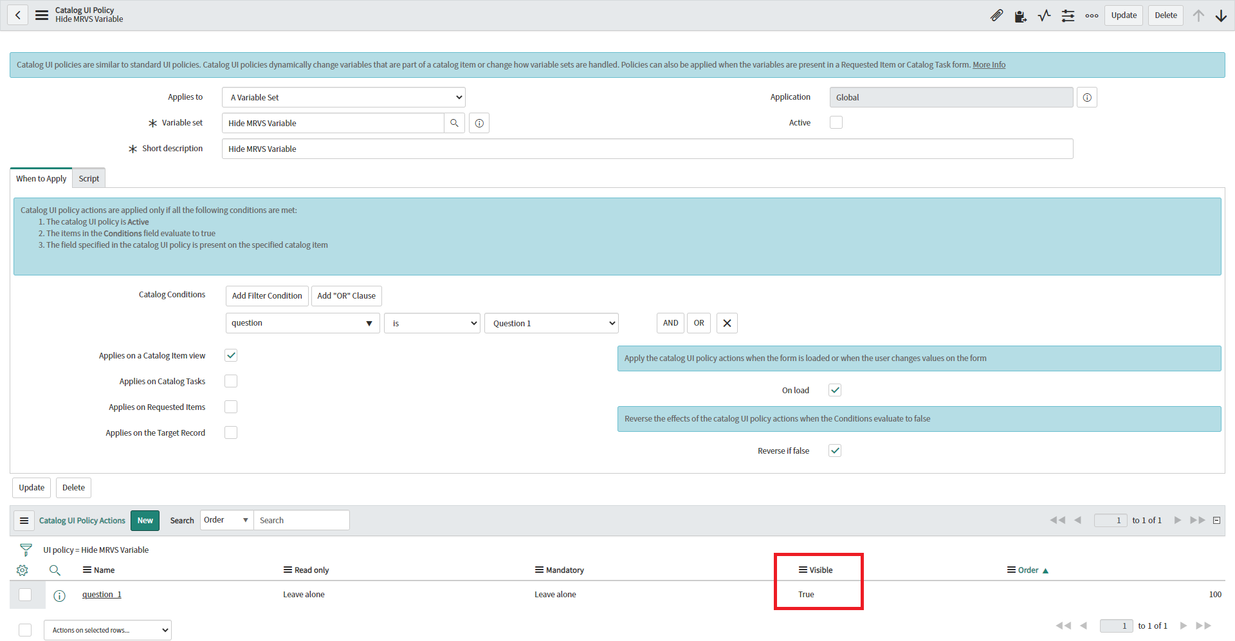This screenshot has width=1235, height=641.
Task: Preview question_1 record via info icon
Action: click(x=59, y=595)
